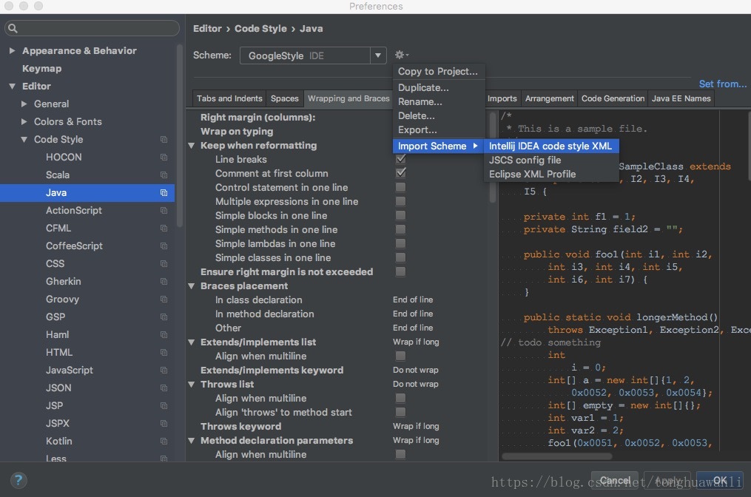
Task: Click the Cancel button
Action: point(616,480)
